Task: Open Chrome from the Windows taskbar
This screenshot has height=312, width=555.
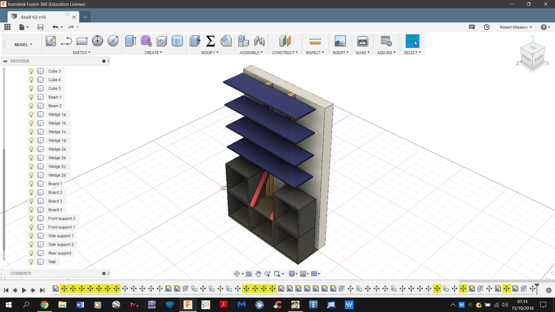Action: [x=44, y=305]
